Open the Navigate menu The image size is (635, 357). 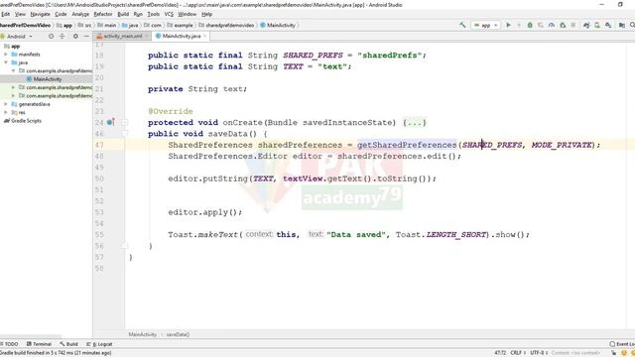40,14
